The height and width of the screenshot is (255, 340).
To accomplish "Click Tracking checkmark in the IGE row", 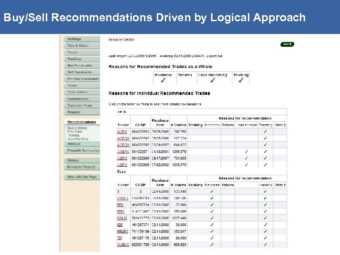I will point(265,225).
